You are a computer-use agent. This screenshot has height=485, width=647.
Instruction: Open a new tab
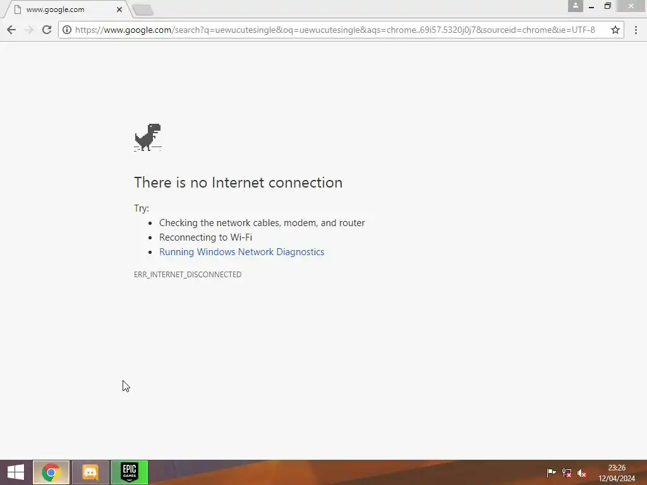coord(143,10)
